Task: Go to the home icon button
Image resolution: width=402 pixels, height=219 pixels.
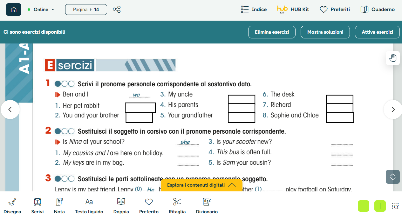Action: point(14,10)
